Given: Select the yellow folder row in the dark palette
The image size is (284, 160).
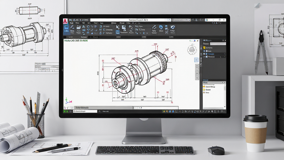Looking at the screenshot, I should pyautogui.click(x=214, y=48).
